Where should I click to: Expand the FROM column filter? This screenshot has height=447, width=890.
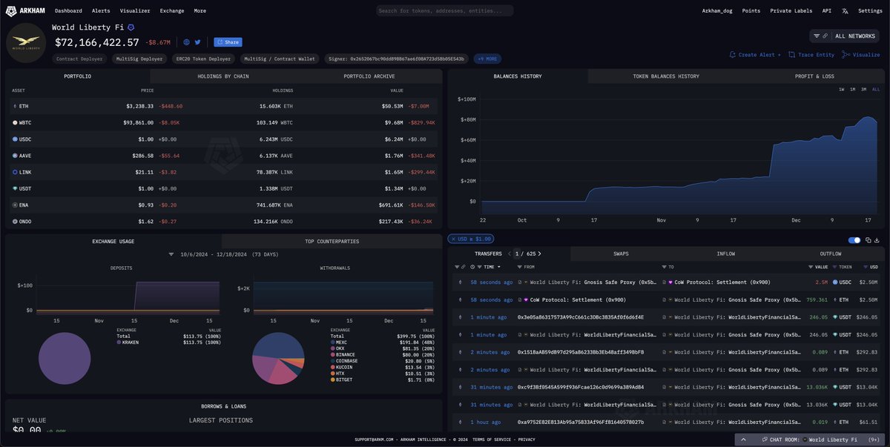point(519,265)
